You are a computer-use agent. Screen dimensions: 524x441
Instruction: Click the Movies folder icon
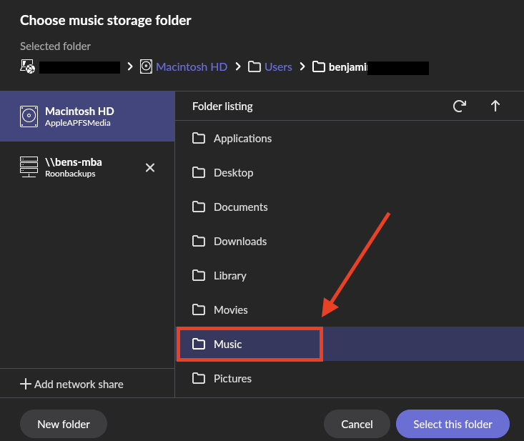click(199, 309)
